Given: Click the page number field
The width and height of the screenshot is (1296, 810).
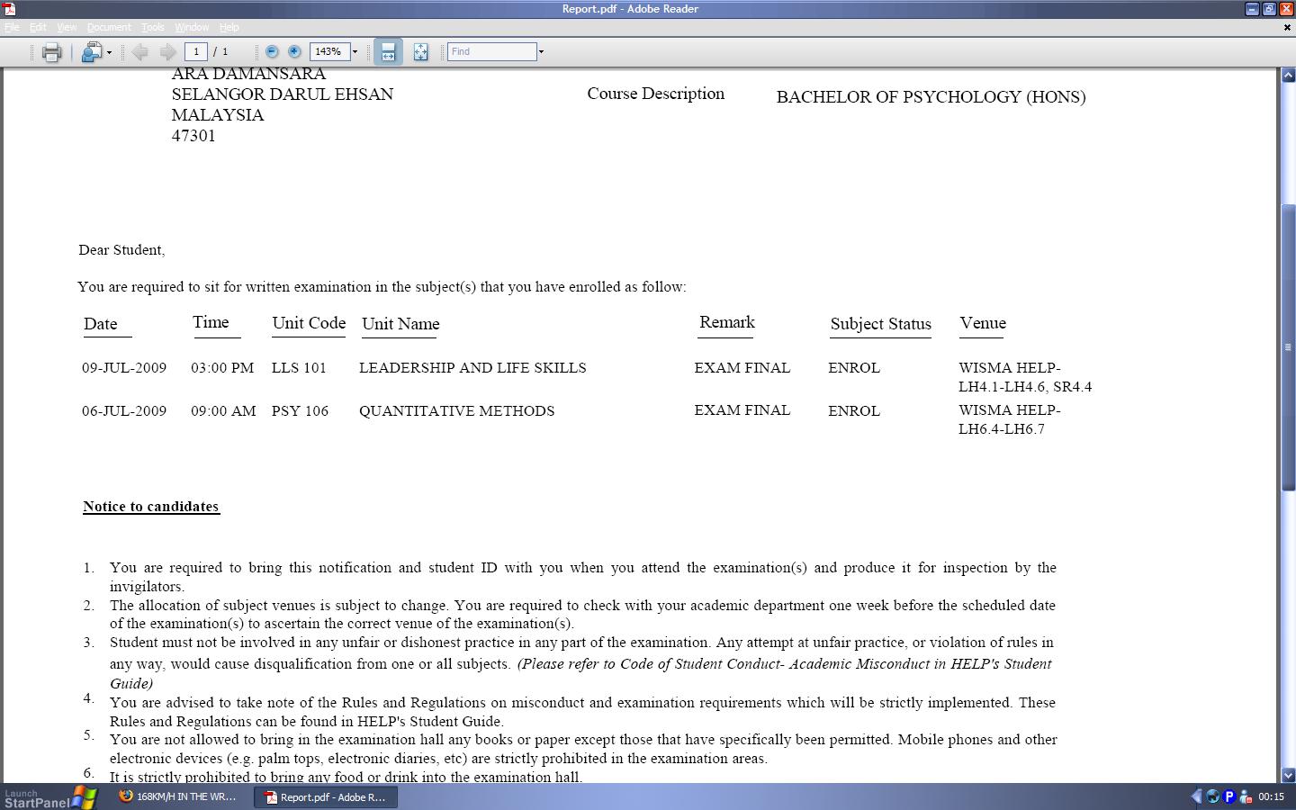Looking at the screenshot, I should [x=196, y=52].
